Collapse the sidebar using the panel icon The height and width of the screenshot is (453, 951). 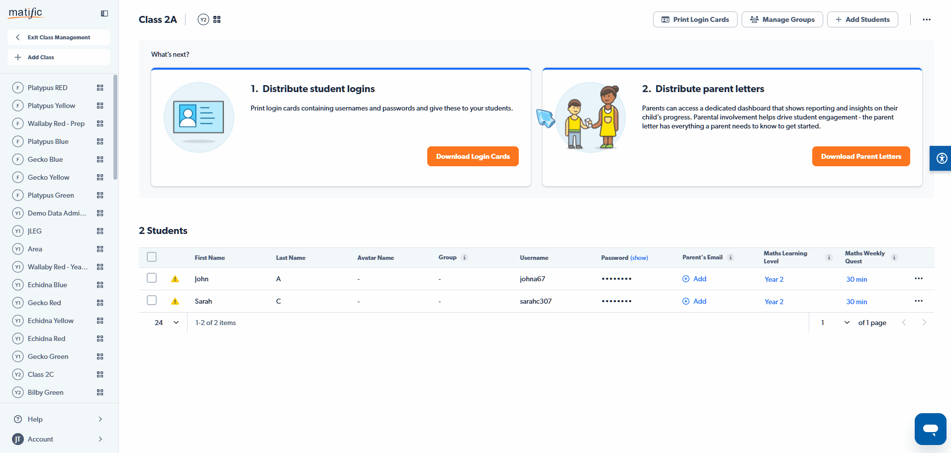[x=104, y=13]
